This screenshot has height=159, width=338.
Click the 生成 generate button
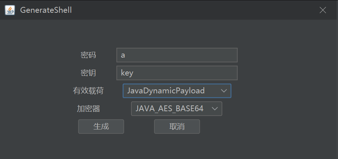click(101, 127)
